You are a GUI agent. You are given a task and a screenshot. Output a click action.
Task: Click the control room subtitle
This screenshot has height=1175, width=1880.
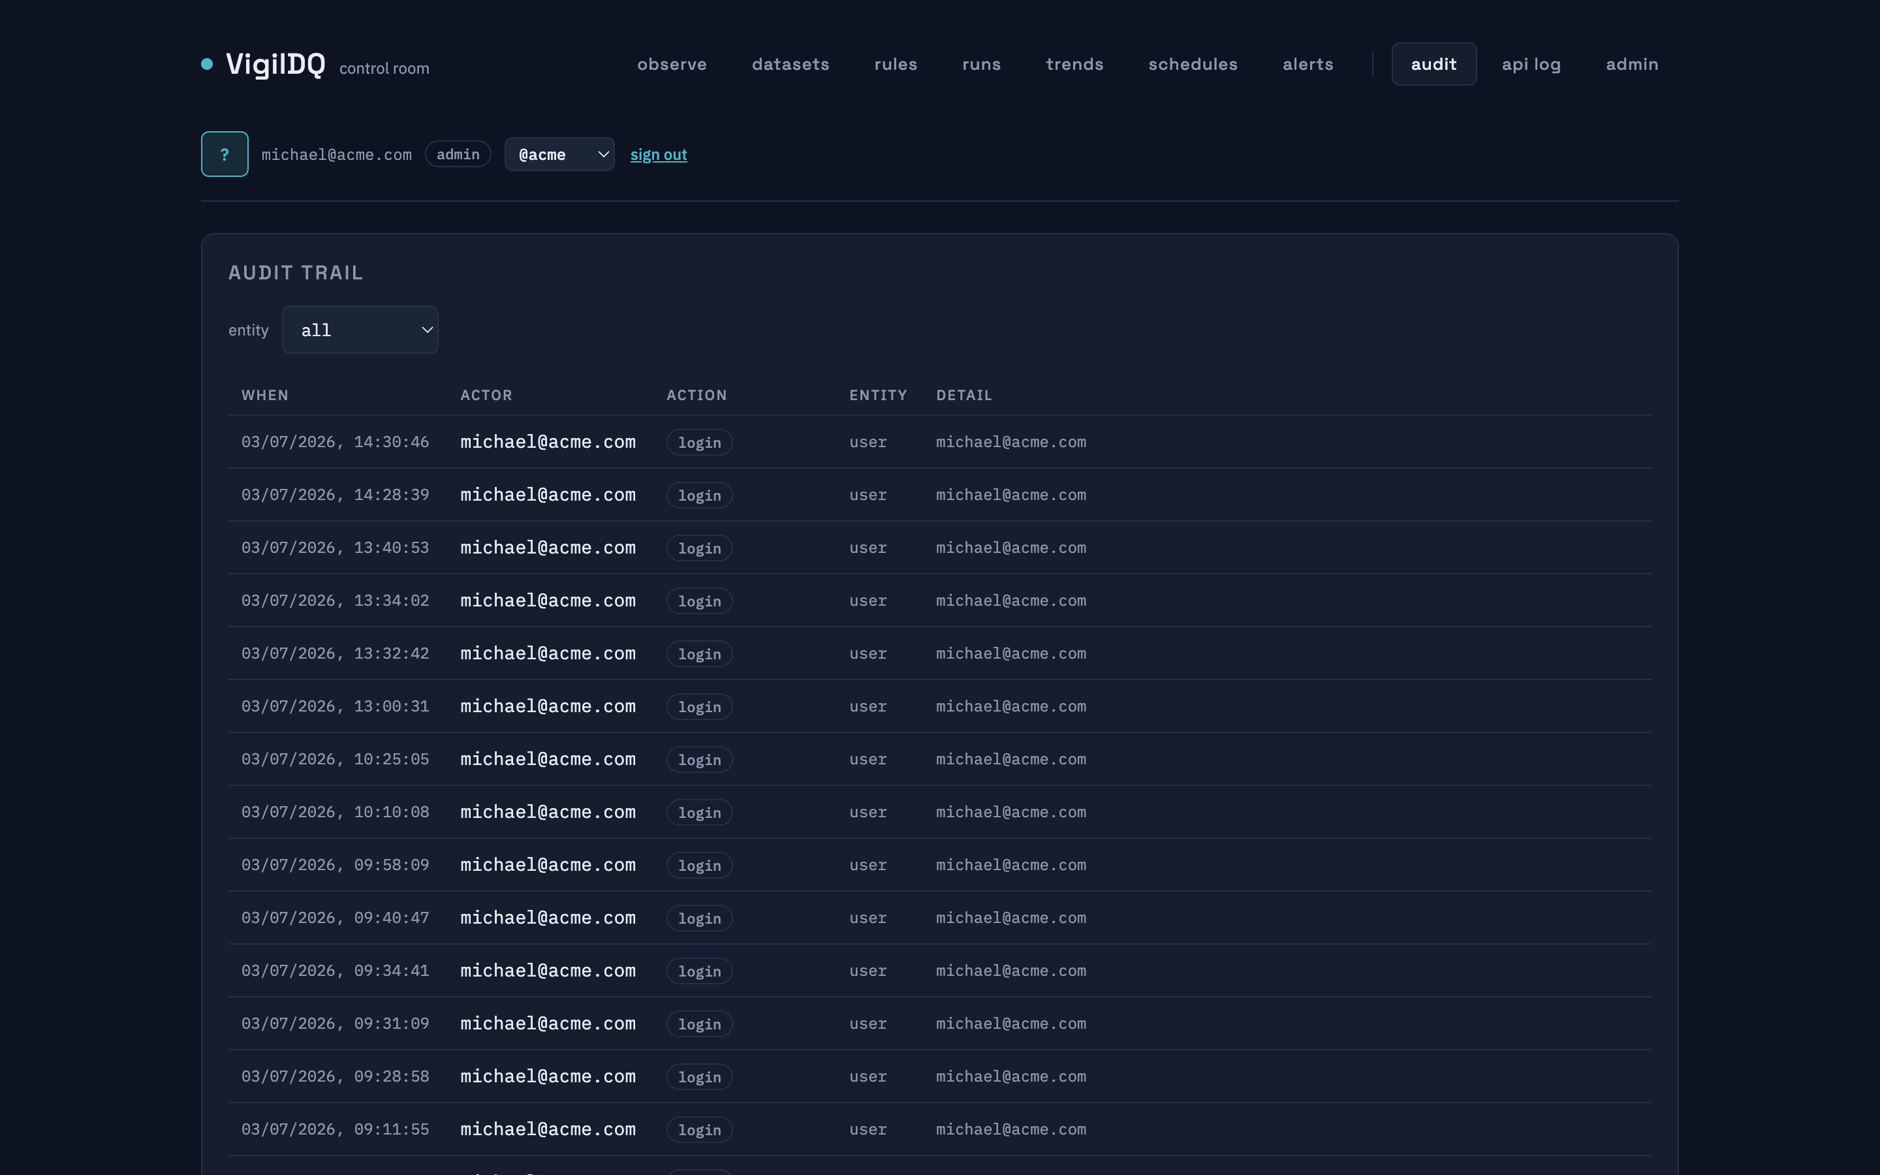[x=384, y=69]
